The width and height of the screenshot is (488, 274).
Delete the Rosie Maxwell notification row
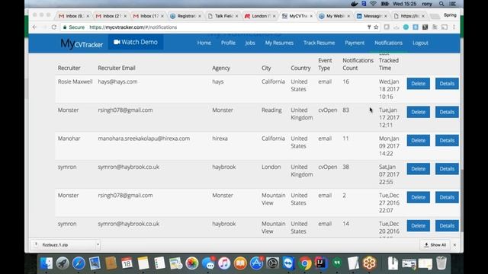tap(419, 84)
